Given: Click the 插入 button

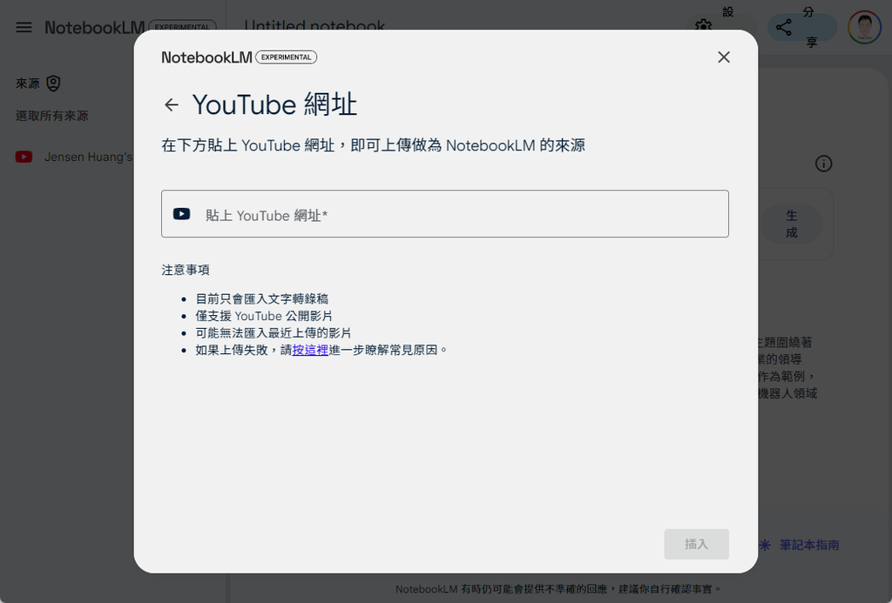Looking at the screenshot, I should pos(696,544).
